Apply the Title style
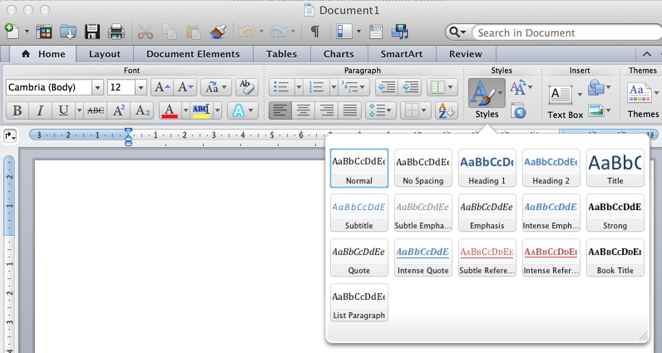662x353 pixels. [615, 168]
